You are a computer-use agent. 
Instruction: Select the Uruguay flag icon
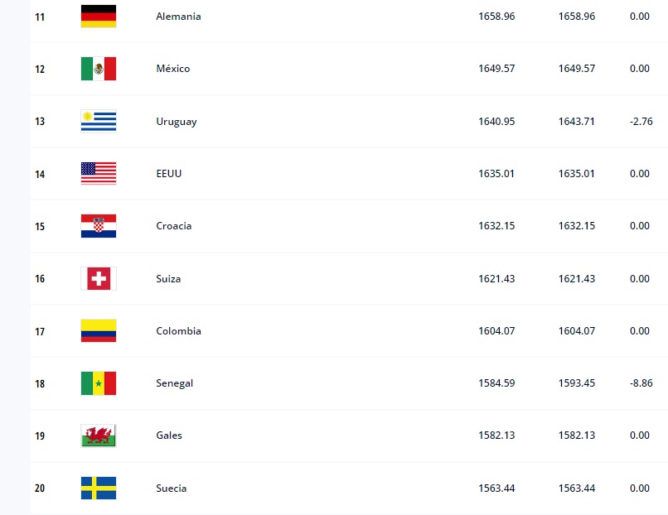point(99,122)
